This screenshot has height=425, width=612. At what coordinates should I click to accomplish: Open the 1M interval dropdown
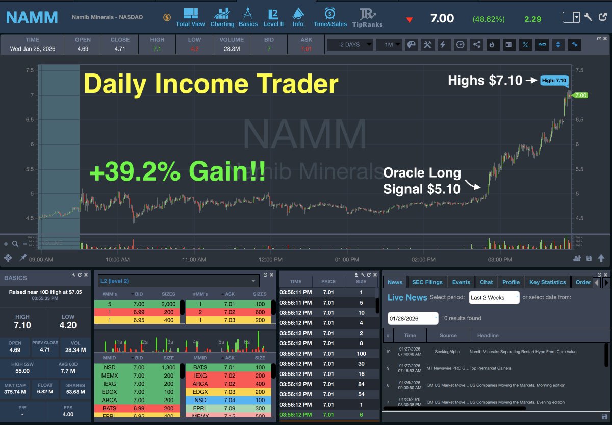389,44
